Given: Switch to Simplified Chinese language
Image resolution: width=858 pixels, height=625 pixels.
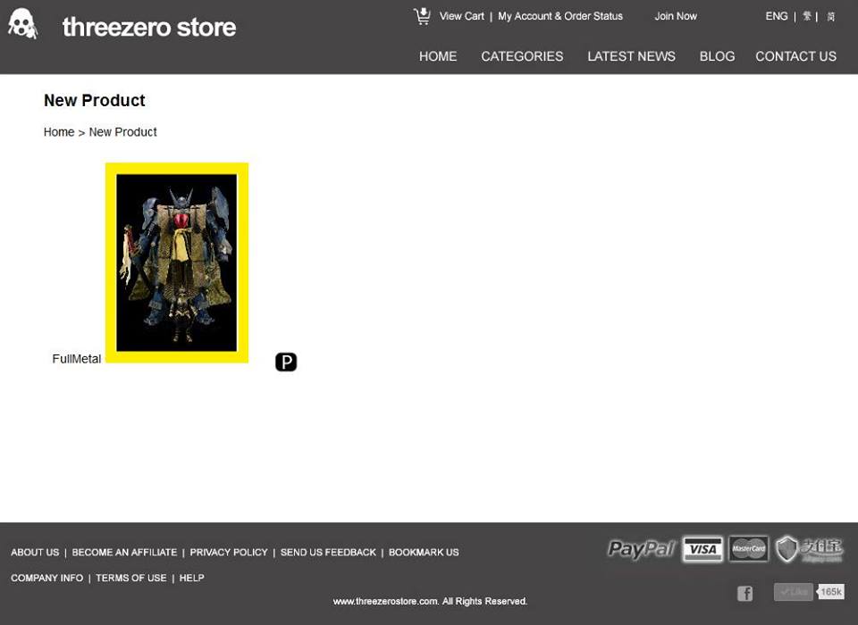Looking at the screenshot, I should click(830, 16).
